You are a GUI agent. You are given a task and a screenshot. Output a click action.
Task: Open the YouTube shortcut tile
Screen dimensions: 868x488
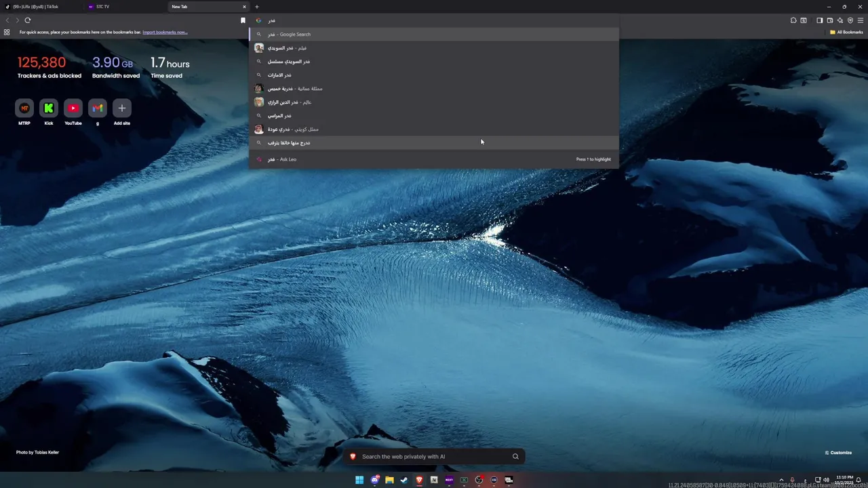click(x=73, y=108)
